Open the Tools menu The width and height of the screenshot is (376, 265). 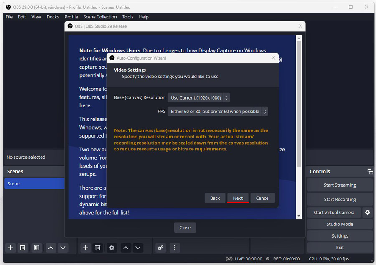(128, 17)
